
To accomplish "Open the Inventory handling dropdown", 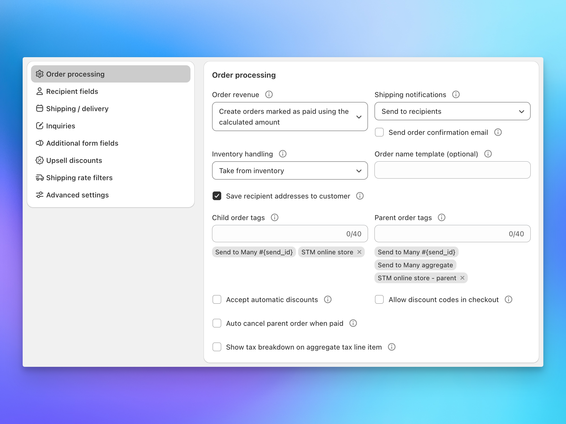I will click(x=290, y=170).
